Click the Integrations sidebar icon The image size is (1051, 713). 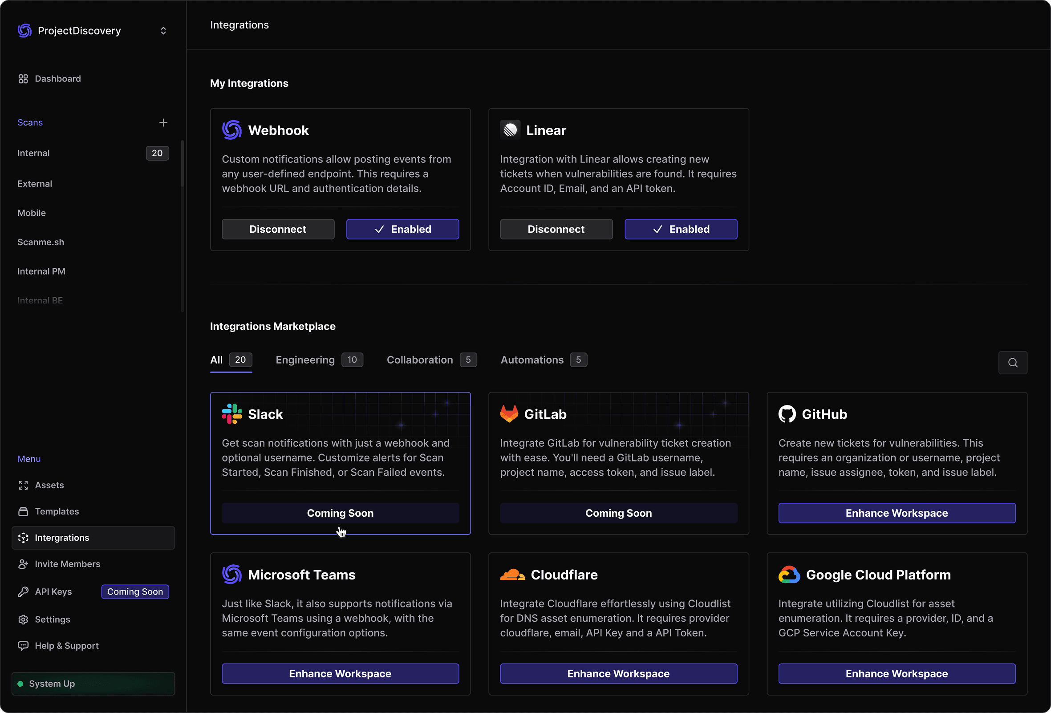pos(23,538)
